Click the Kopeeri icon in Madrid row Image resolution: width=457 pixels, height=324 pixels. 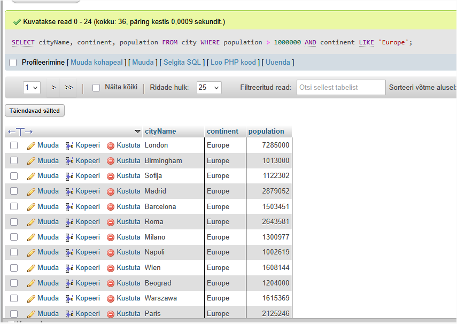[69, 191]
